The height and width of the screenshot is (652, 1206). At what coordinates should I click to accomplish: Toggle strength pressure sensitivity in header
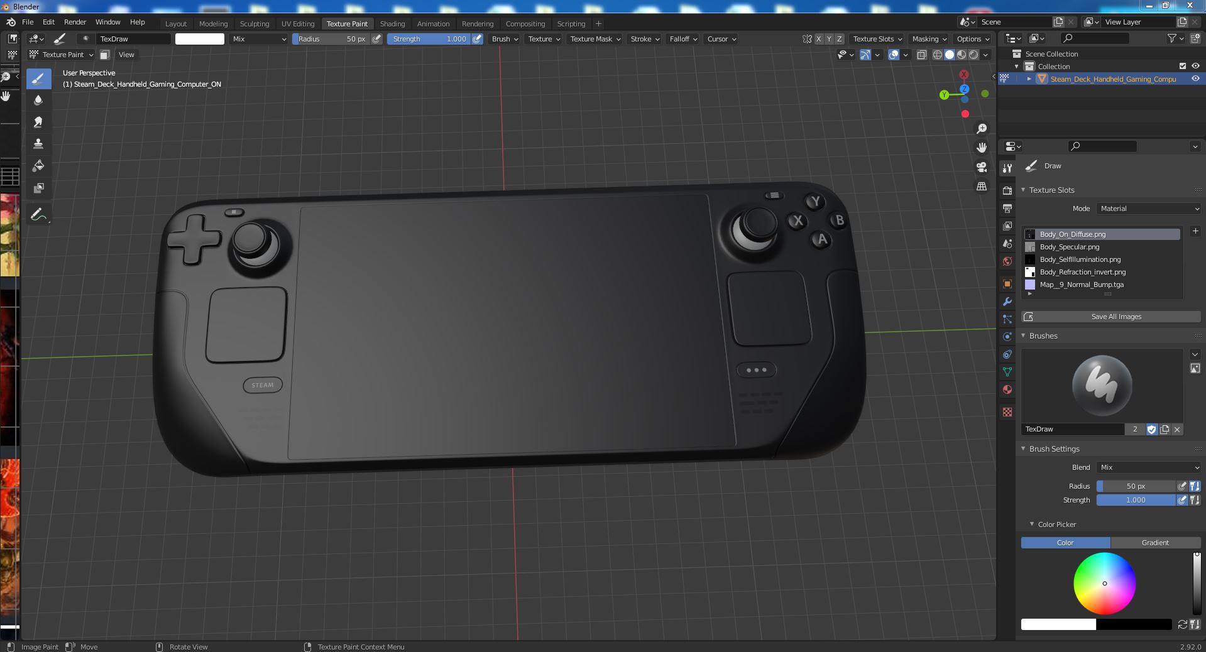click(x=478, y=39)
